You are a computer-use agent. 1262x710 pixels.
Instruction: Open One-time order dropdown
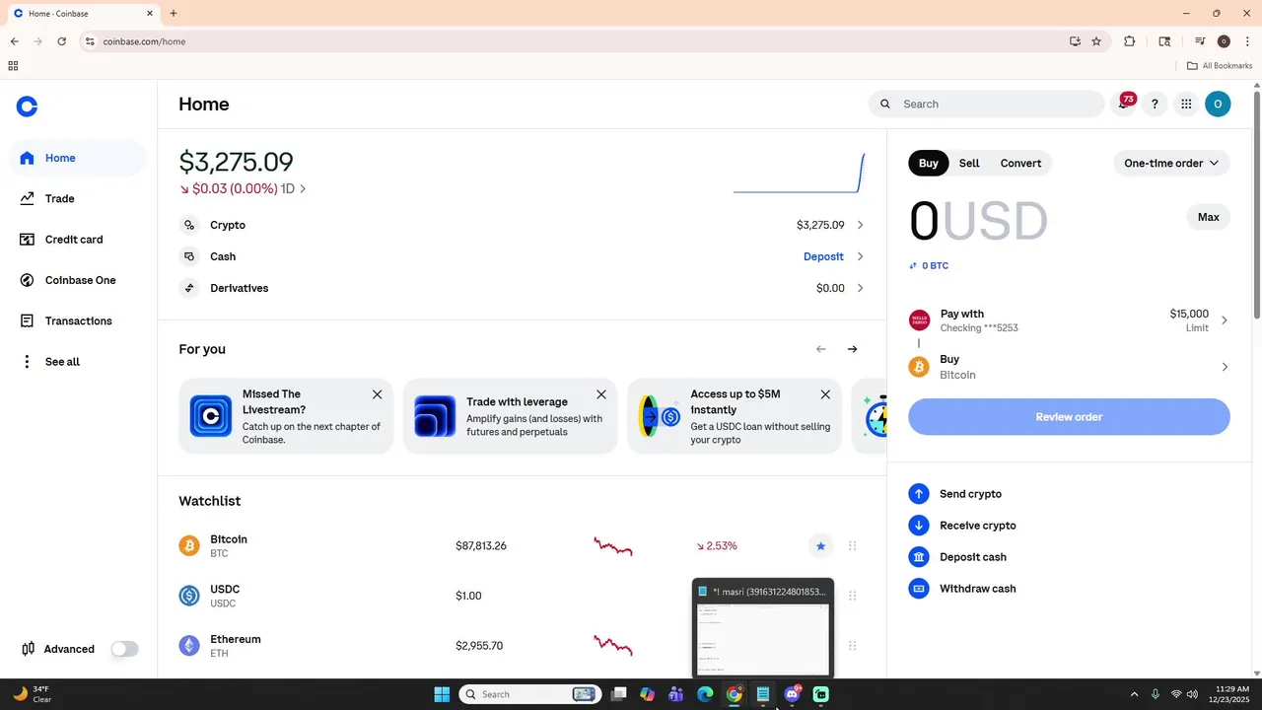click(1171, 164)
